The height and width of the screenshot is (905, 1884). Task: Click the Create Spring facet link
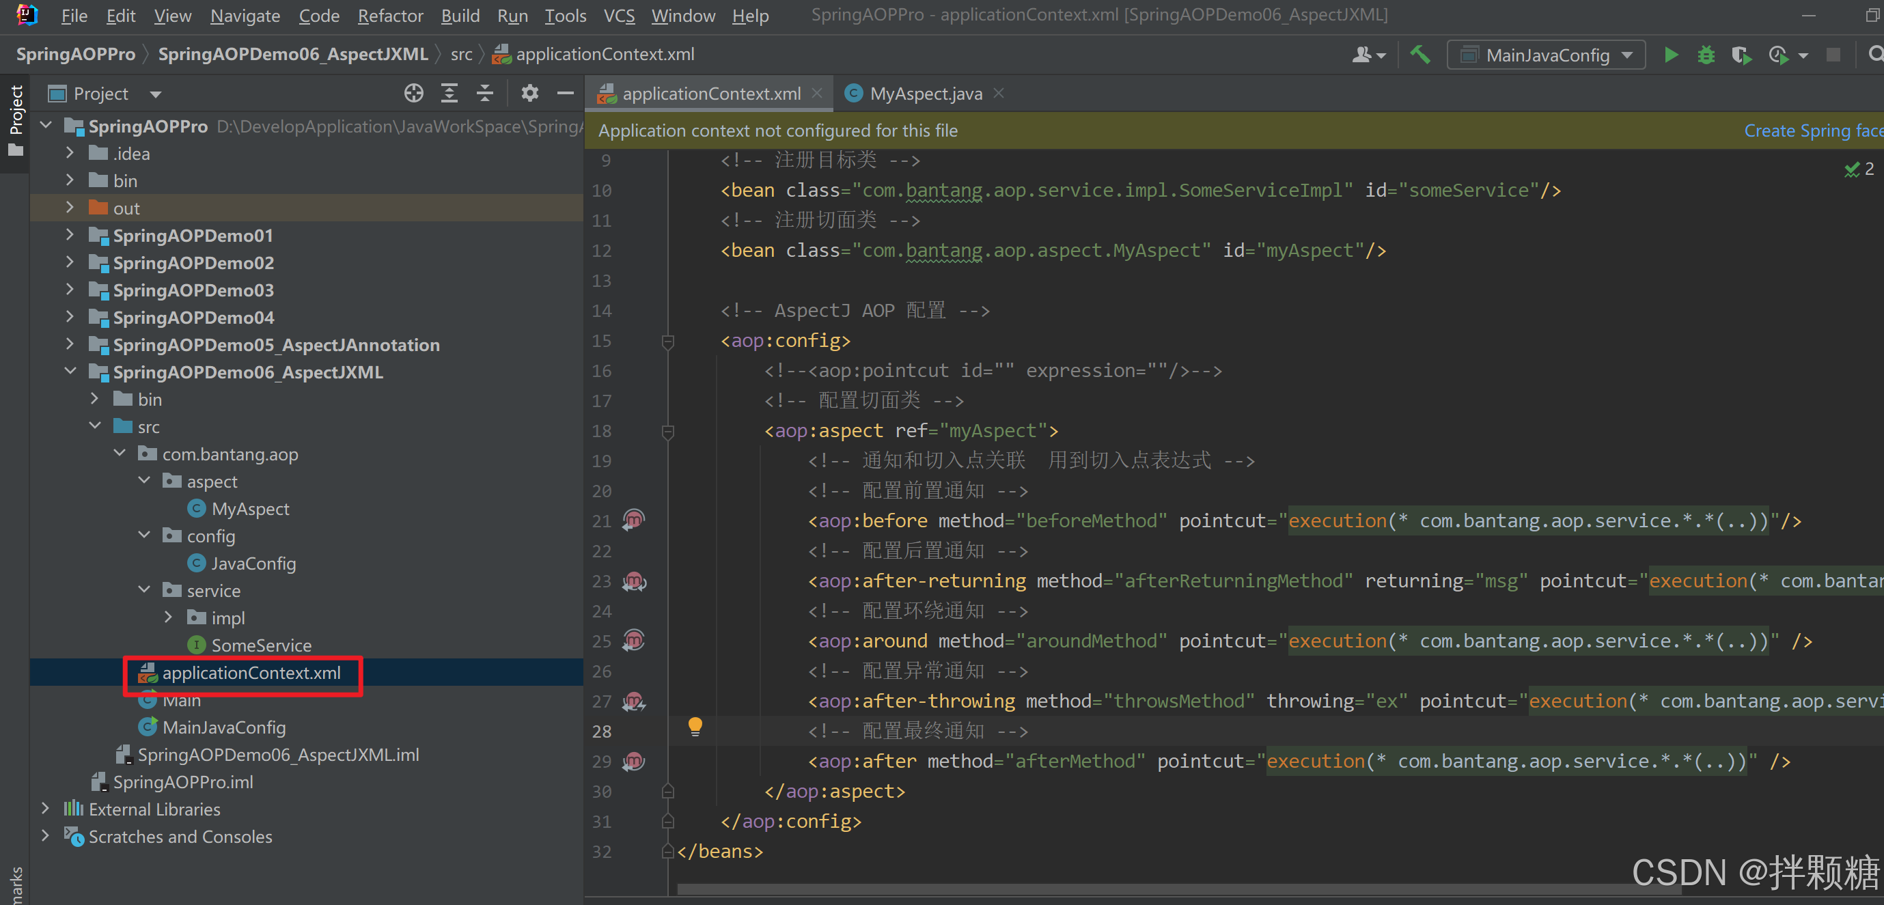[x=1812, y=131]
